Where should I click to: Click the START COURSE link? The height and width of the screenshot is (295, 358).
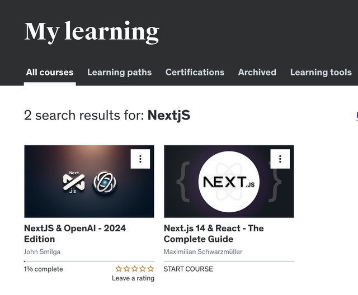pos(188,269)
